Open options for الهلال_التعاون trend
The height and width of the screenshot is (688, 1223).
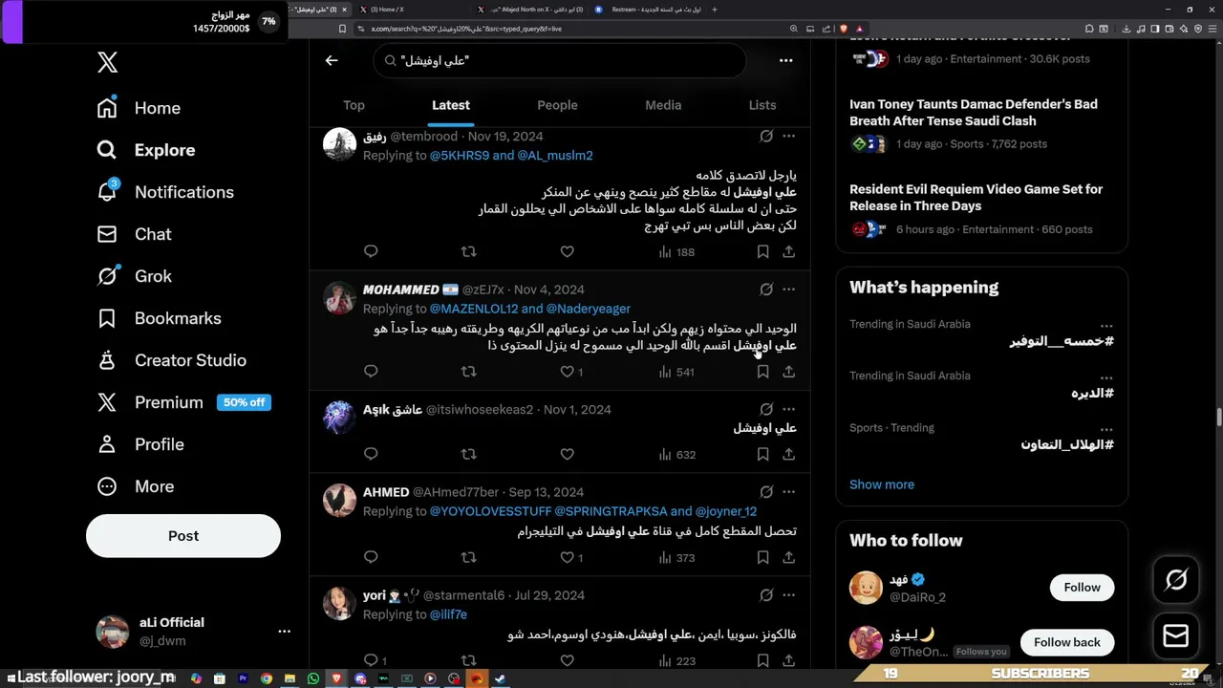[x=1105, y=429]
